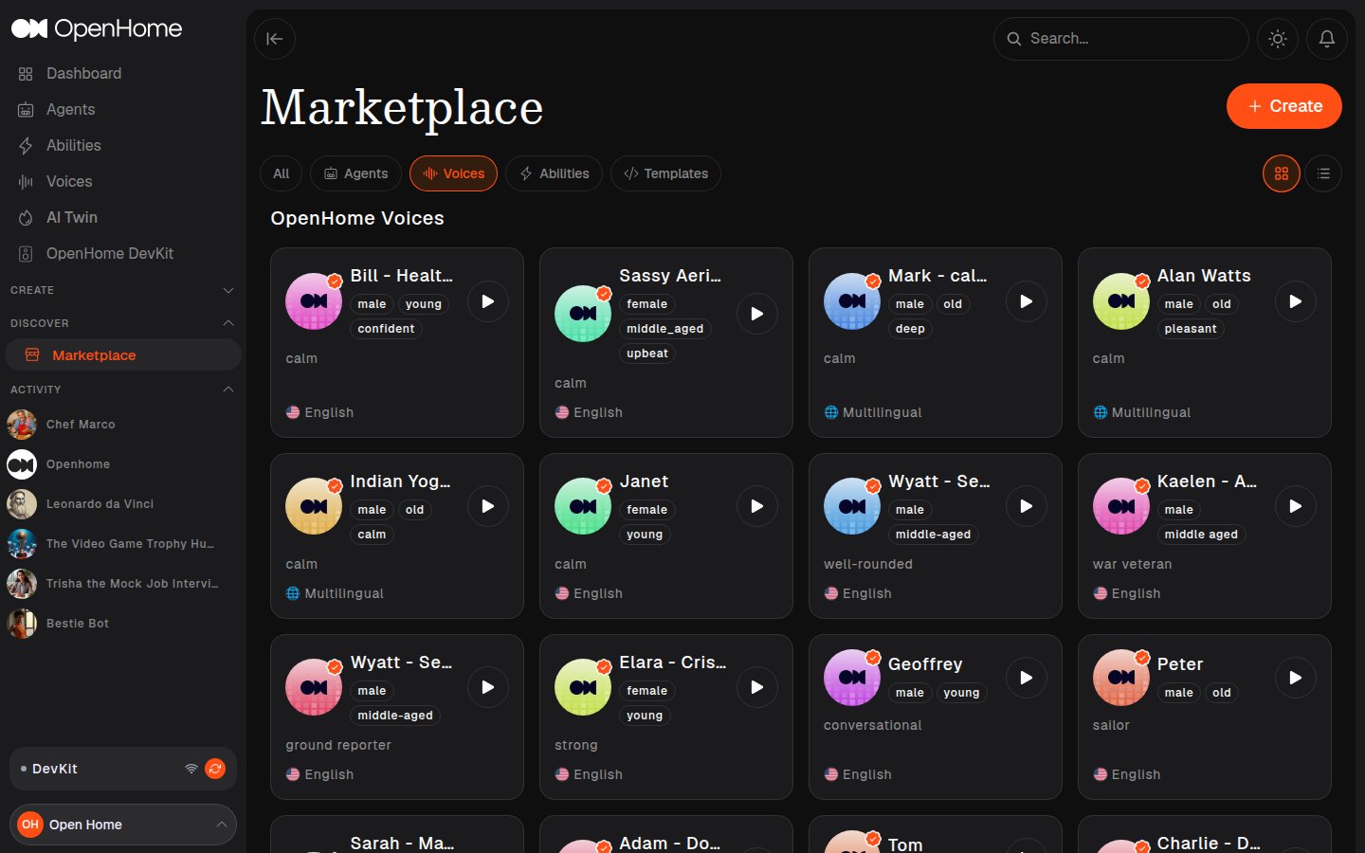
Task: Play the Janet voice preview
Action: (x=757, y=506)
